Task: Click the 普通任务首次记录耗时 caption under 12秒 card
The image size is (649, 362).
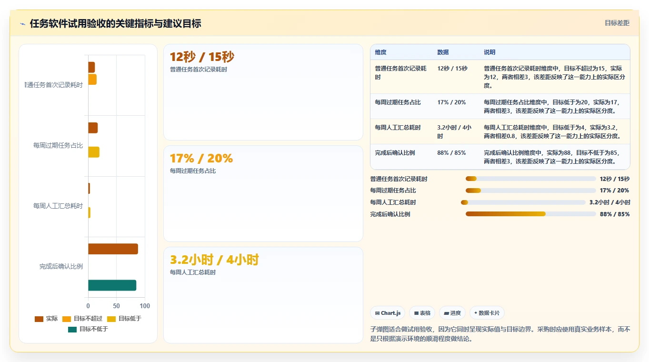Action: pyautogui.click(x=199, y=70)
